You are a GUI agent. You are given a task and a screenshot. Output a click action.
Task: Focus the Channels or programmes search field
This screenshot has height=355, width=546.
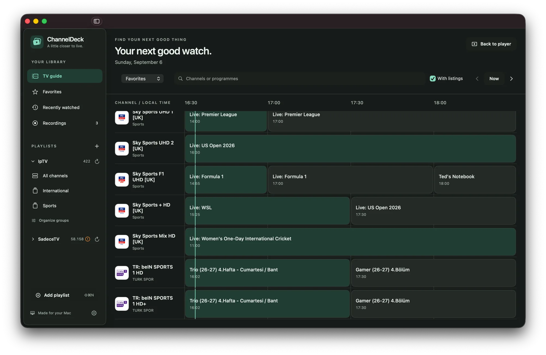(300, 79)
